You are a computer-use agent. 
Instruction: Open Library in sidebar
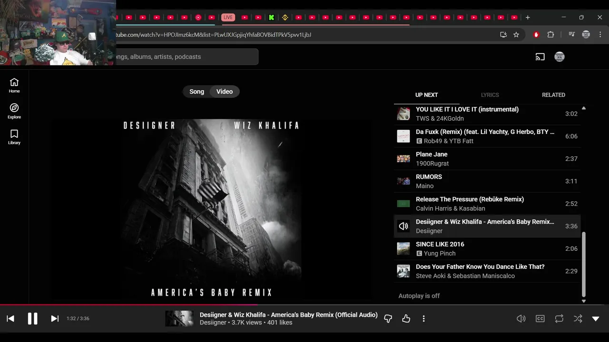pos(14,137)
